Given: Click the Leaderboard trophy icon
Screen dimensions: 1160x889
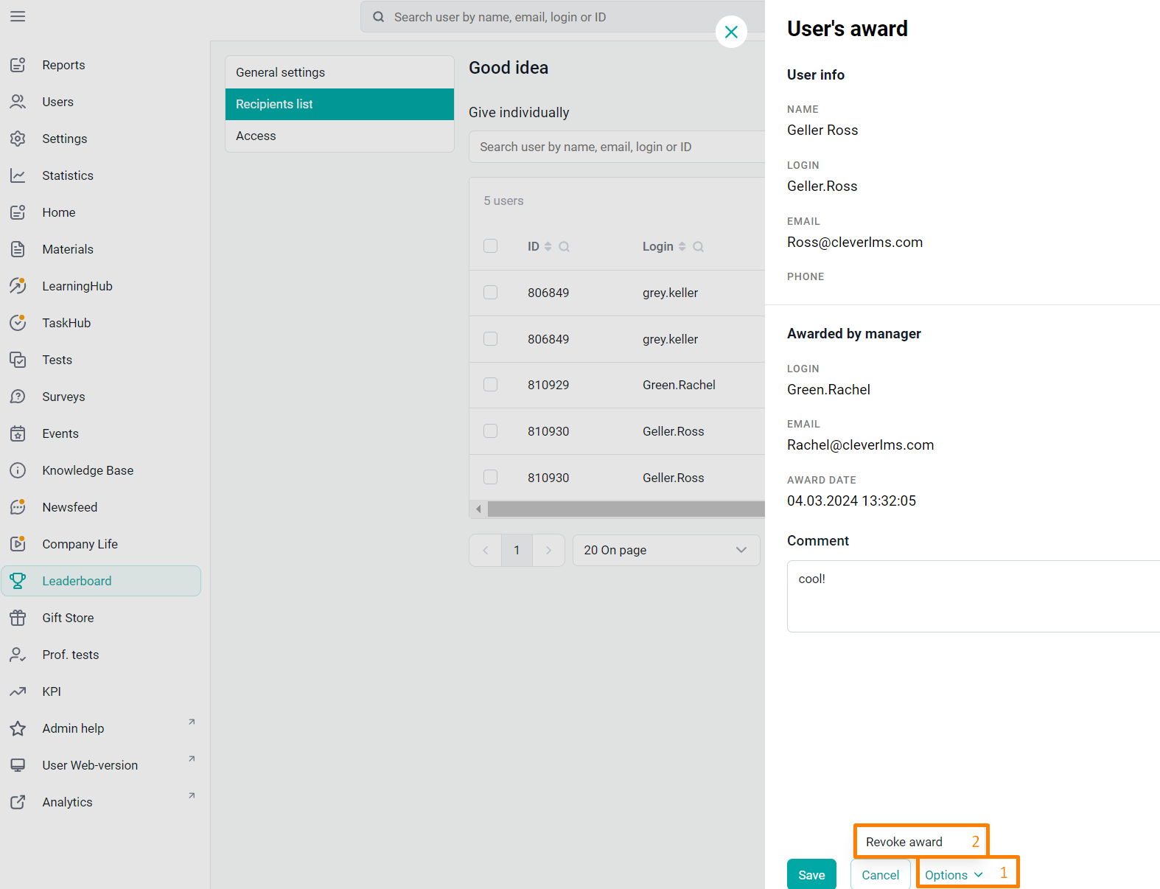Looking at the screenshot, I should coord(18,581).
